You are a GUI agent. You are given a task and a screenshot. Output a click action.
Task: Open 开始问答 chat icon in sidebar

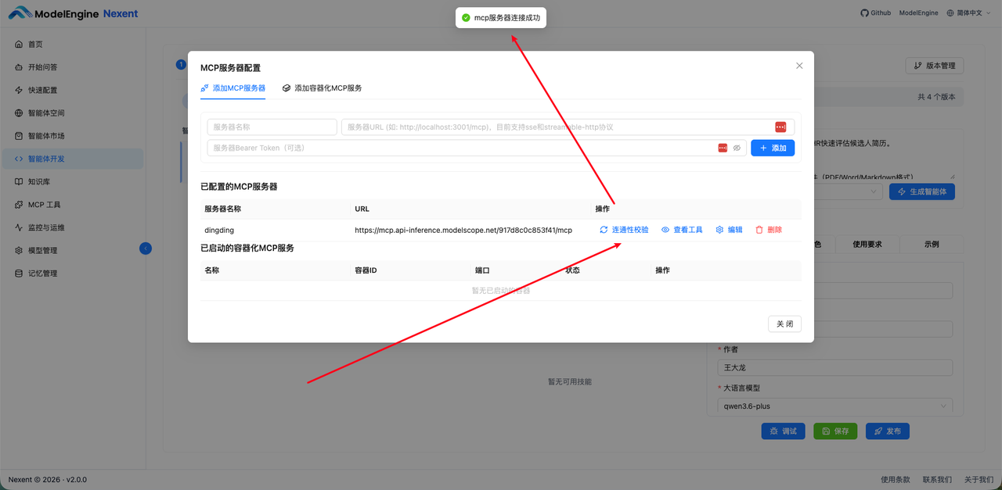[19, 67]
